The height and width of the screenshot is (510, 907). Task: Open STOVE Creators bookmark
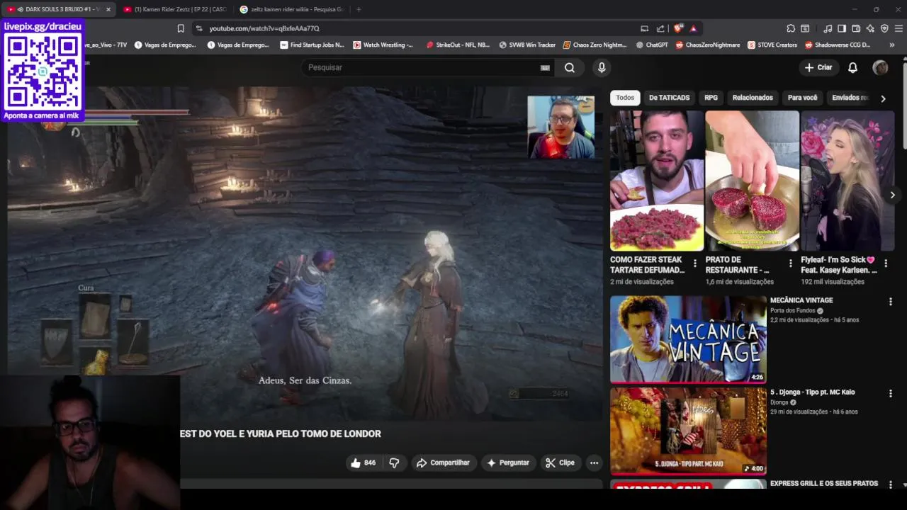coord(772,45)
